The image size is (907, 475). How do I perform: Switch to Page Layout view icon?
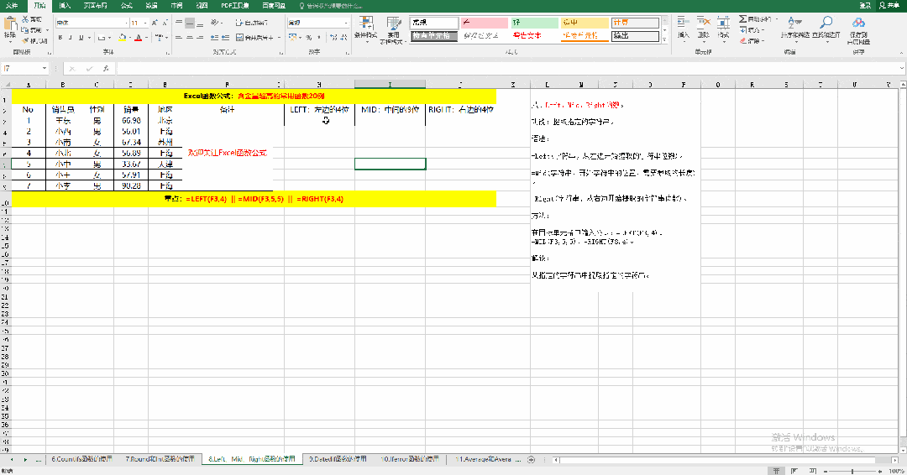[794, 471]
